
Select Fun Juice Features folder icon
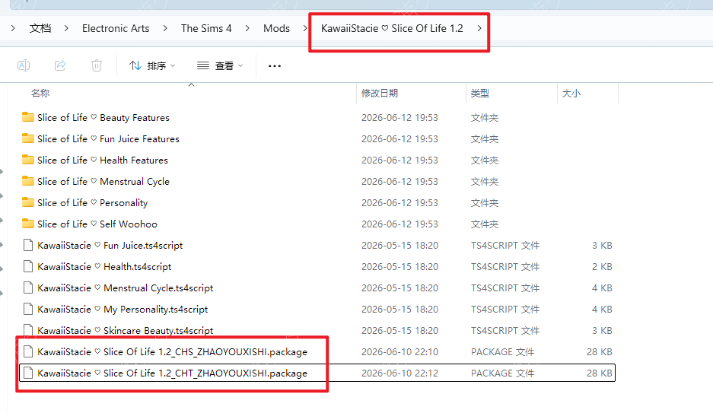click(27, 138)
